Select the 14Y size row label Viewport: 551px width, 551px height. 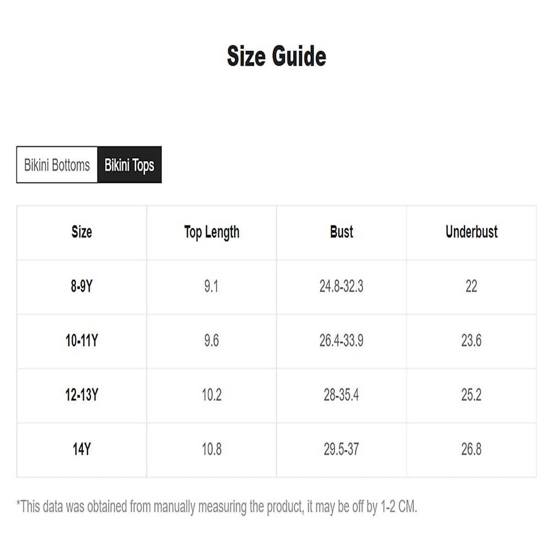[82, 449]
